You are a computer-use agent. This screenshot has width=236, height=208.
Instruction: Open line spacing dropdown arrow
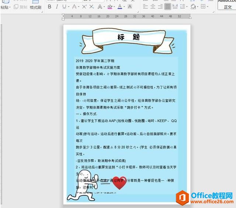pos(187,7)
